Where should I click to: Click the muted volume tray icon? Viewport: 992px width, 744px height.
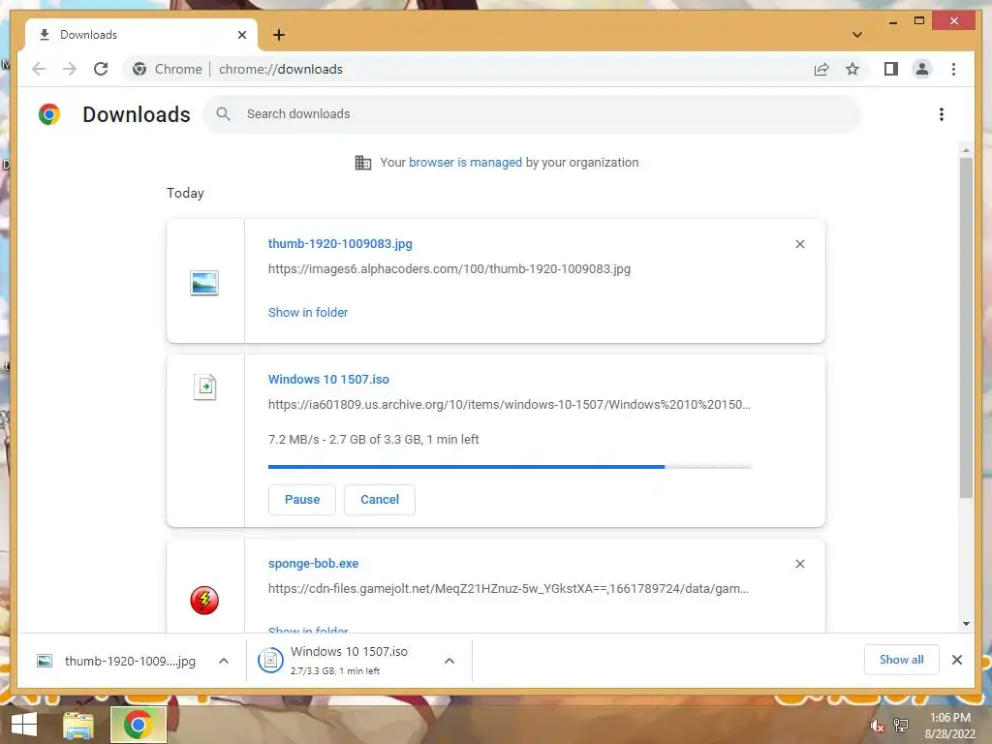(x=877, y=726)
